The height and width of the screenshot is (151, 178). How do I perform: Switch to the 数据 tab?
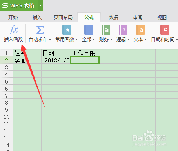click(x=113, y=17)
